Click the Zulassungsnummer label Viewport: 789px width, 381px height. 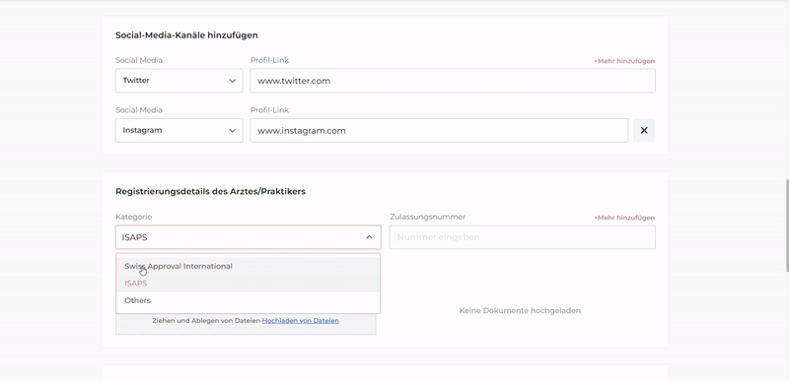(x=428, y=217)
